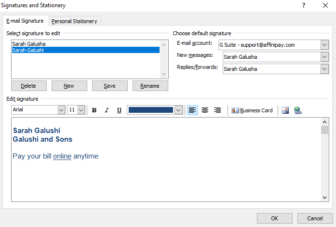Click the Rename button
Image resolution: width=336 pixels, height=227 pixels.
click(x=149, y=86)
